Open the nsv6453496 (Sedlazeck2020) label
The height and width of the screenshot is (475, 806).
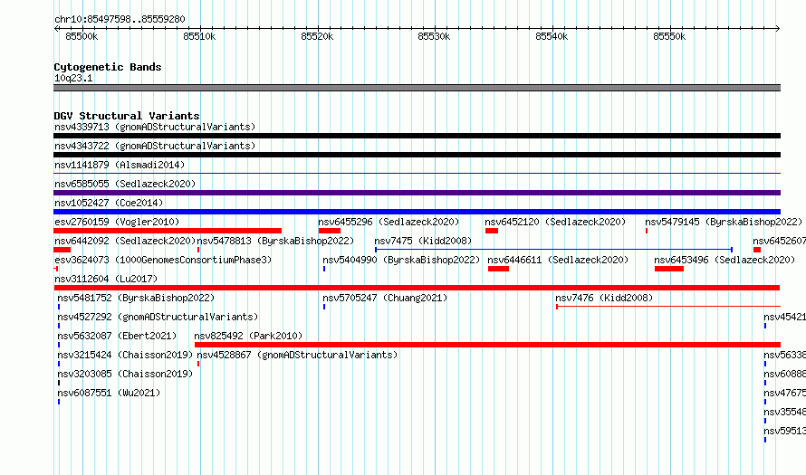click(x=724, y=260)
